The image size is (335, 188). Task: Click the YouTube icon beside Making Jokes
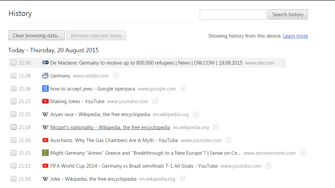45,101
